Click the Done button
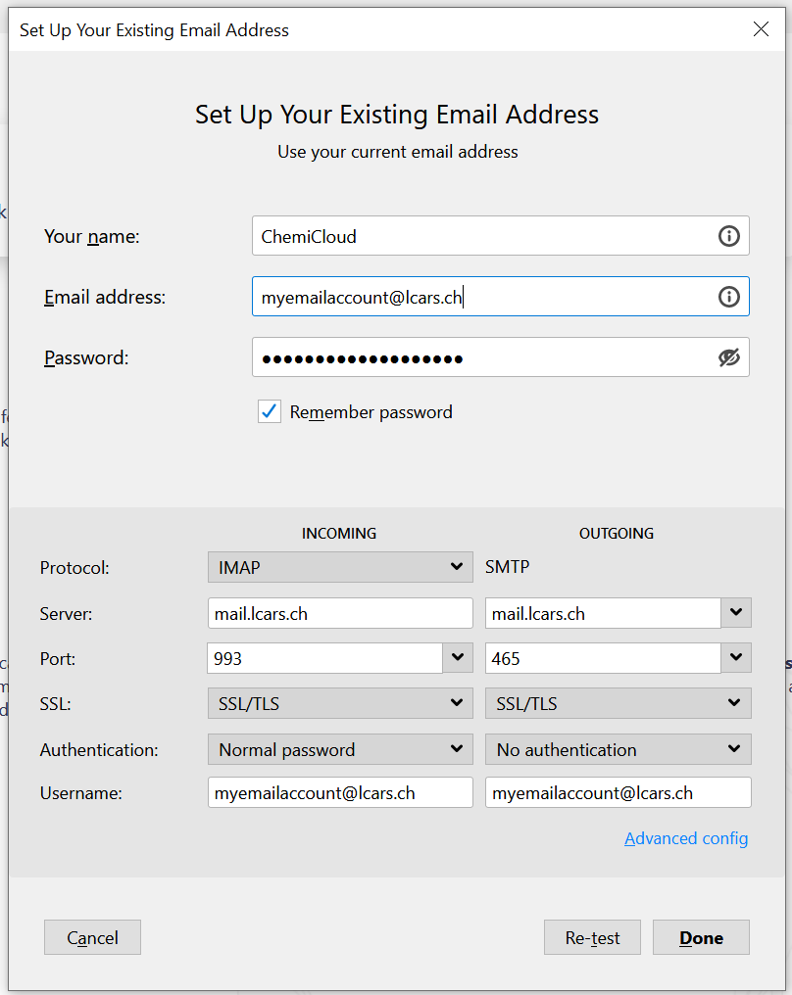This screenshot has width=792, height=995. 701,937
